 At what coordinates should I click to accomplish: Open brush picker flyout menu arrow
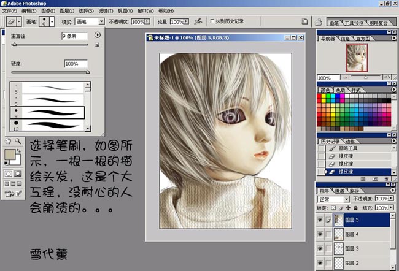(98, 36)
